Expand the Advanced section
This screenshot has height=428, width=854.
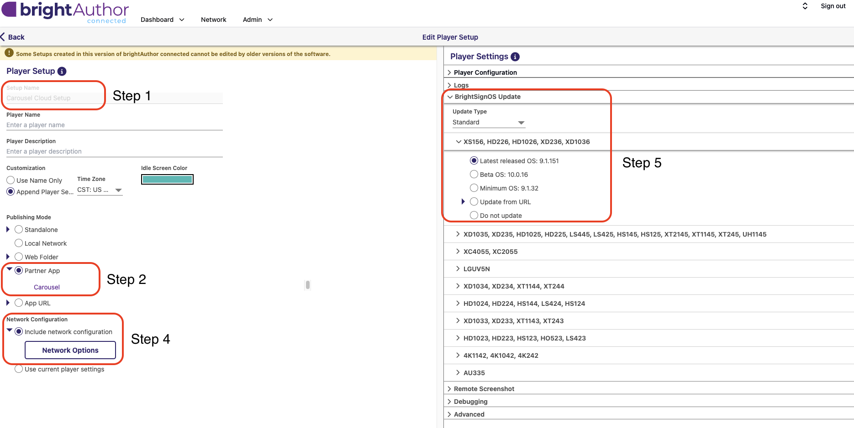(x=648, y=414)
